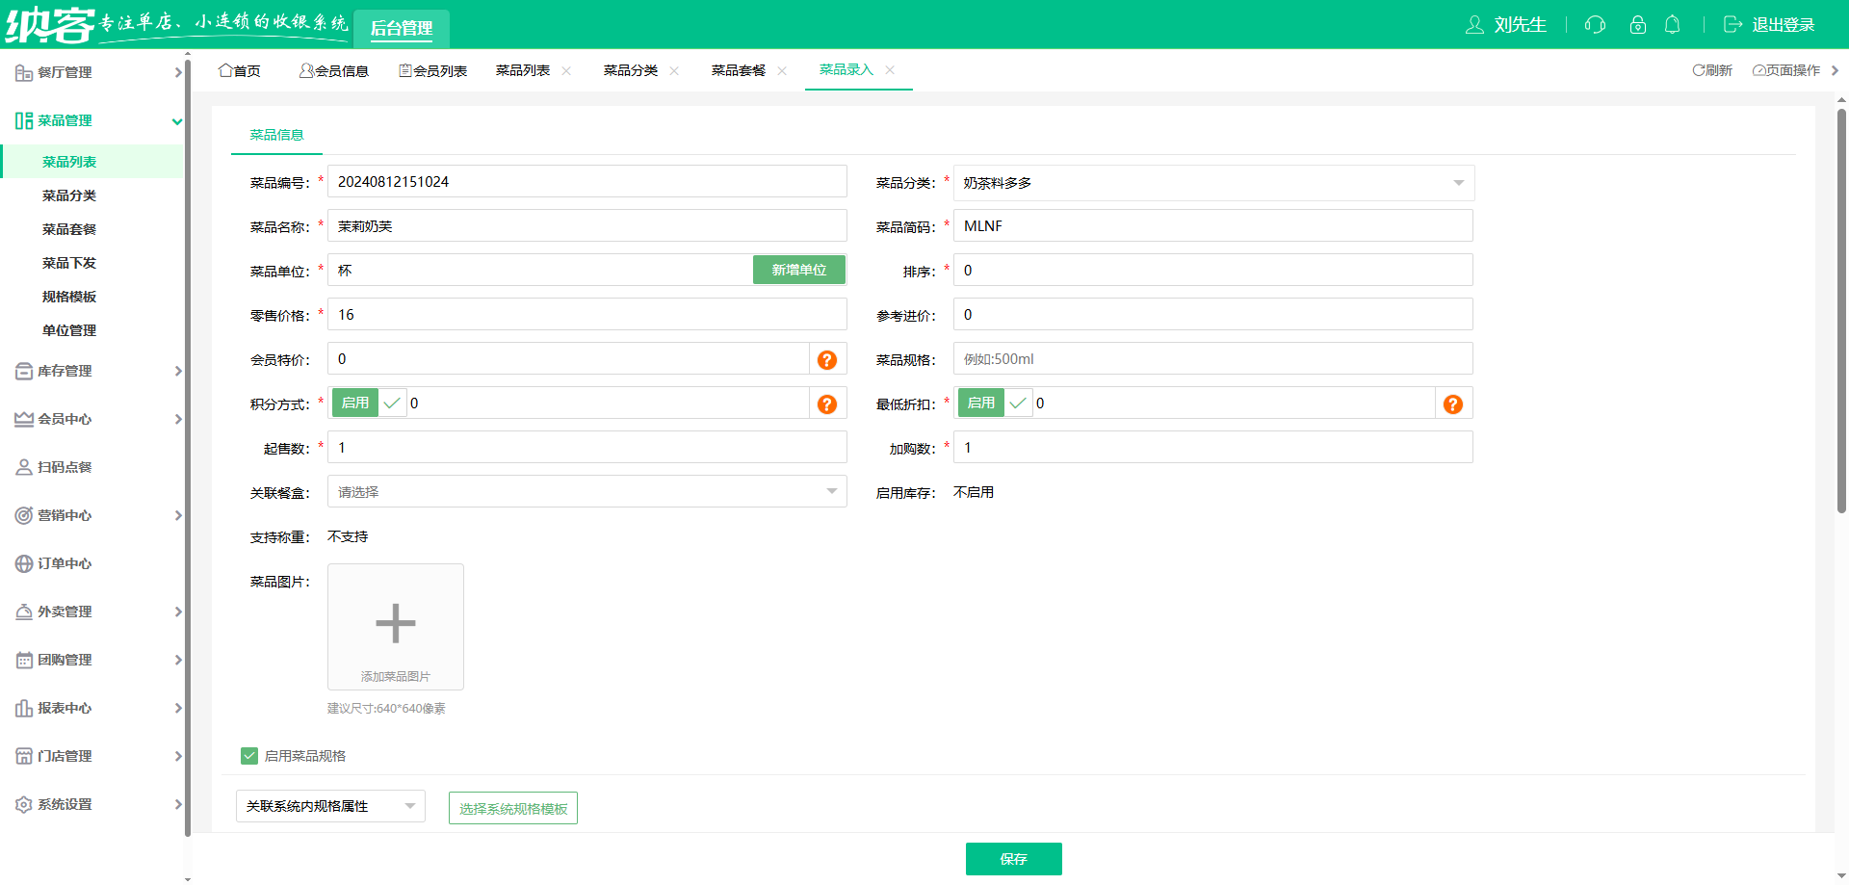Open the 关联系统内规格属性 dropdown

(330, 806)
